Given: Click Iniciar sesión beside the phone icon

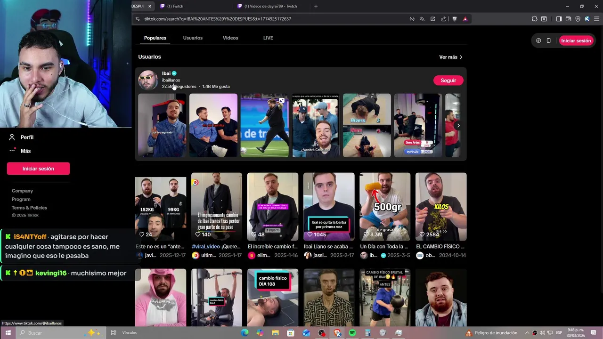Looking at the screenshot, I should tap(576, 40).
